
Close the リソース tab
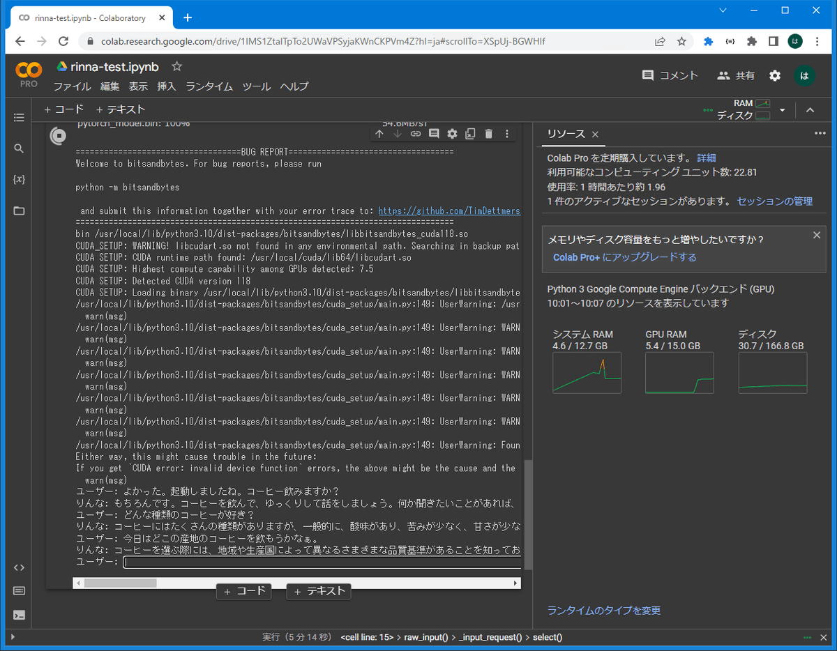click(595, 134)
